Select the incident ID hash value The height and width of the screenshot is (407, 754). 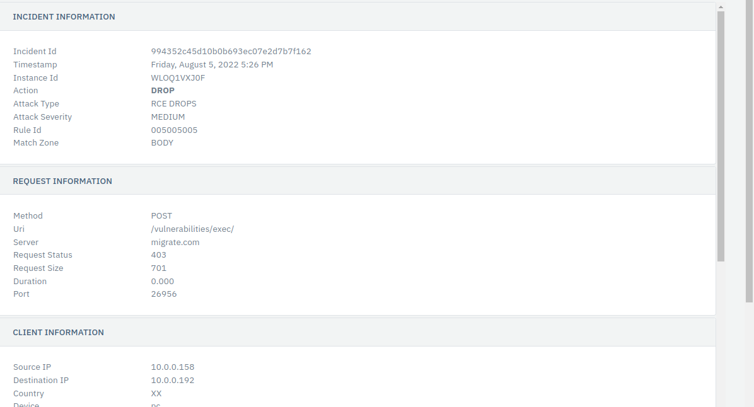point(231,52)
